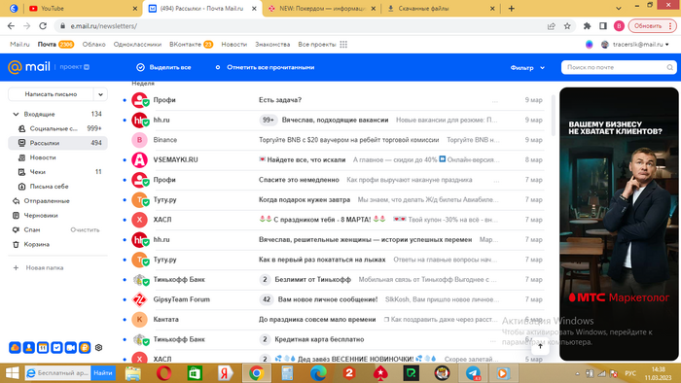This screenshot has width=681, height=383.
Task: Click the scroll to top arrow button
Action: [x=540, y=346]
